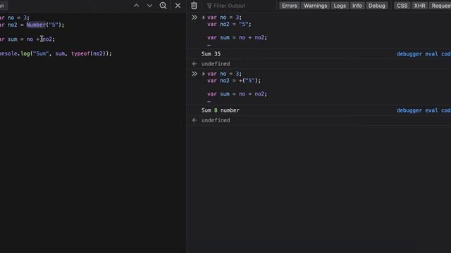This screenshot has height=253, width=451.
Task: Toggle the Debug filter
Action: 377,6
